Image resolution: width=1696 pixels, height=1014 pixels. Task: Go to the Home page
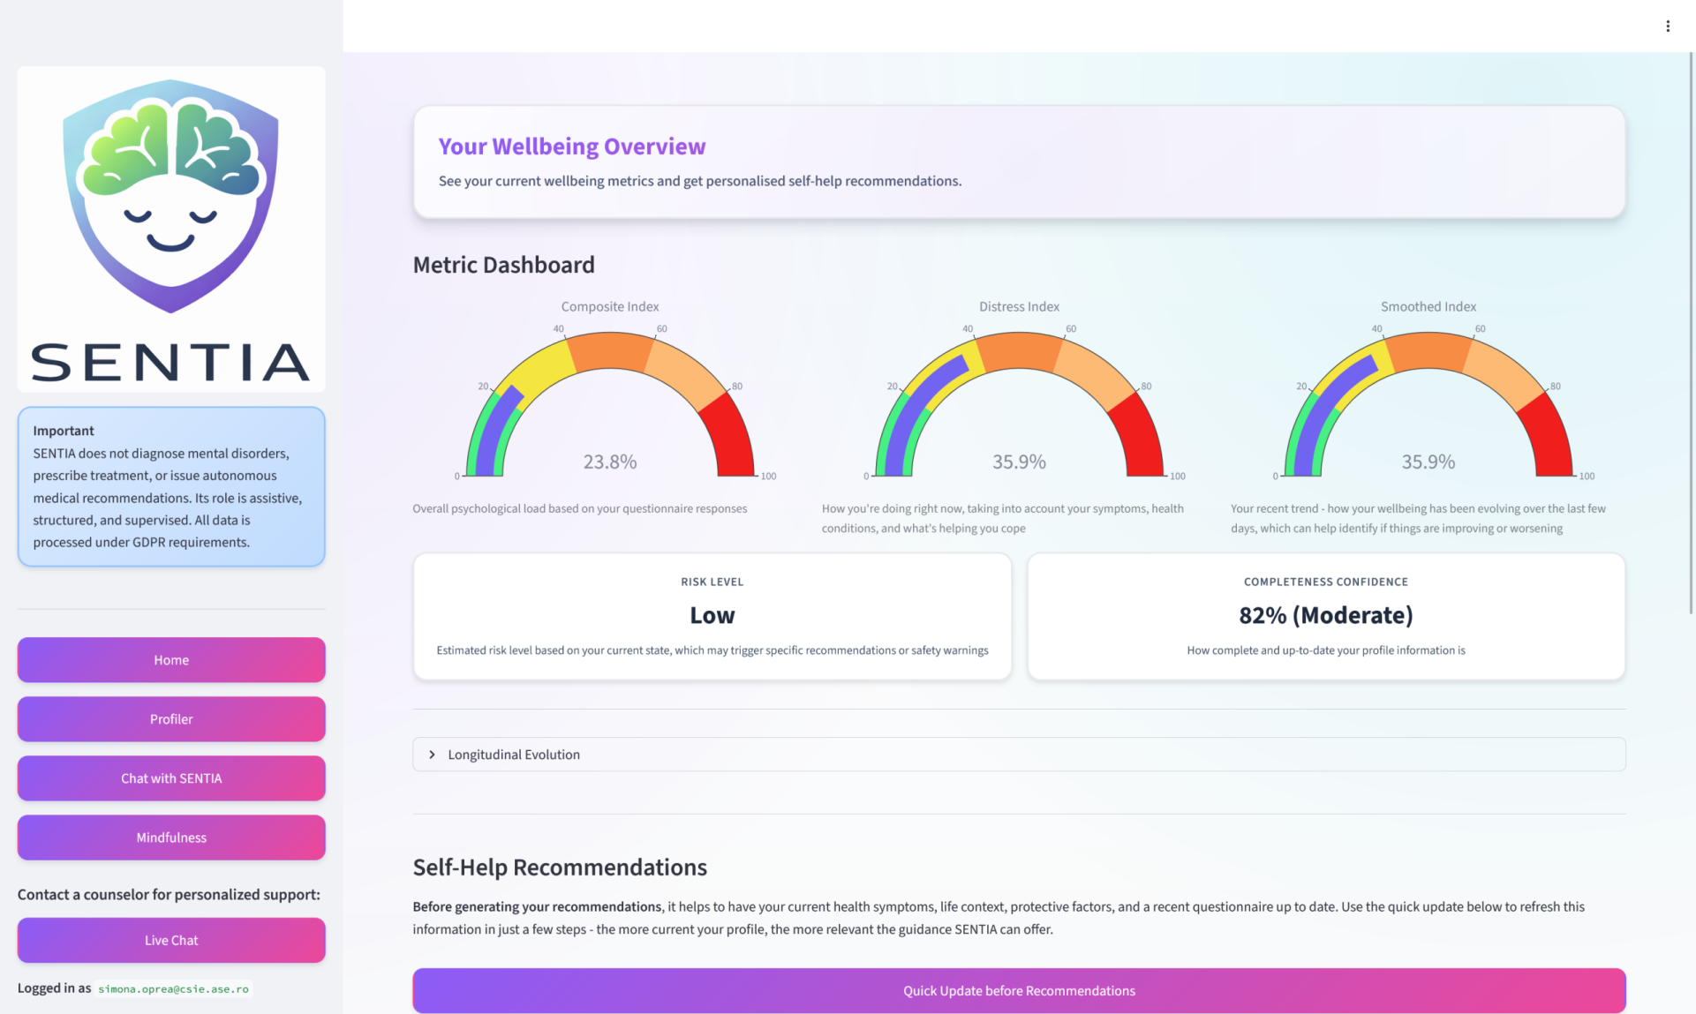coord(171,660)
